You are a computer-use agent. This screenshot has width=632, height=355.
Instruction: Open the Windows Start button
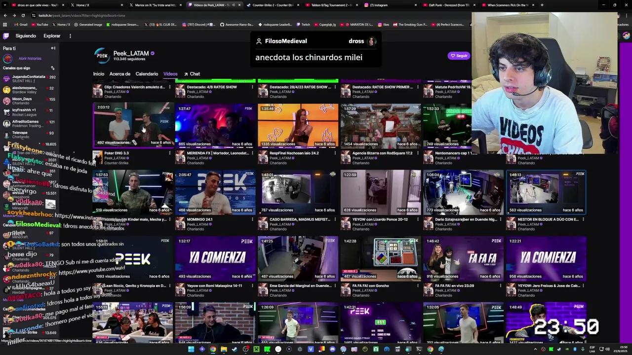pos(191,350)
